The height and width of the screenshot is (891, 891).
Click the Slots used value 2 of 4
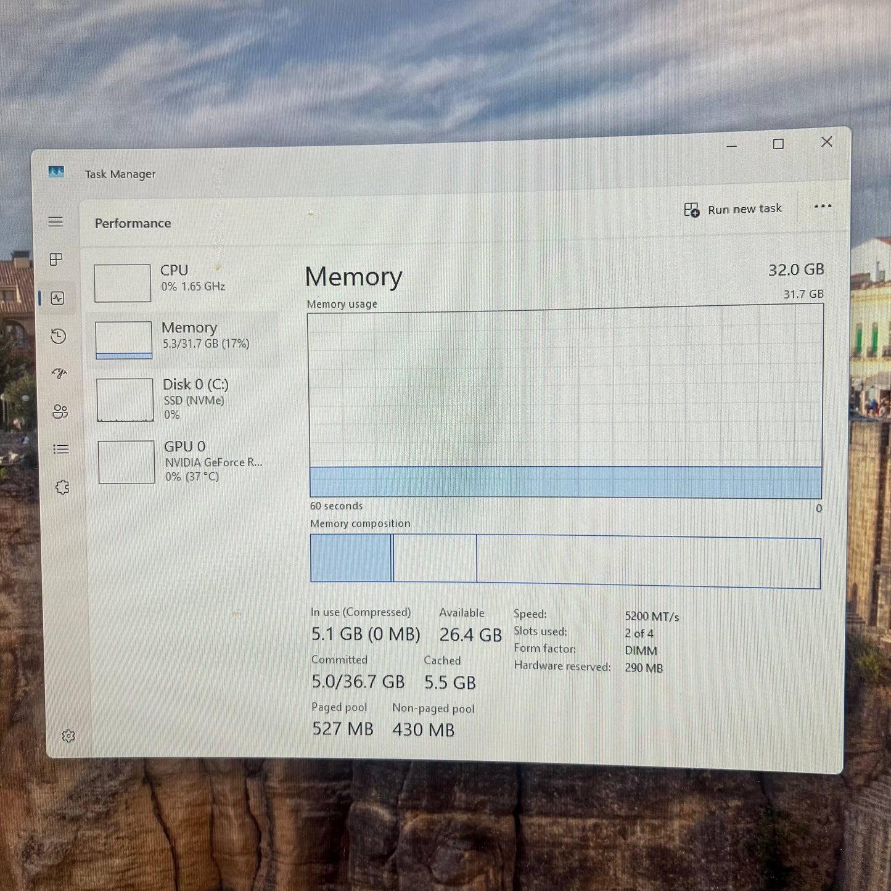[639, 633]
